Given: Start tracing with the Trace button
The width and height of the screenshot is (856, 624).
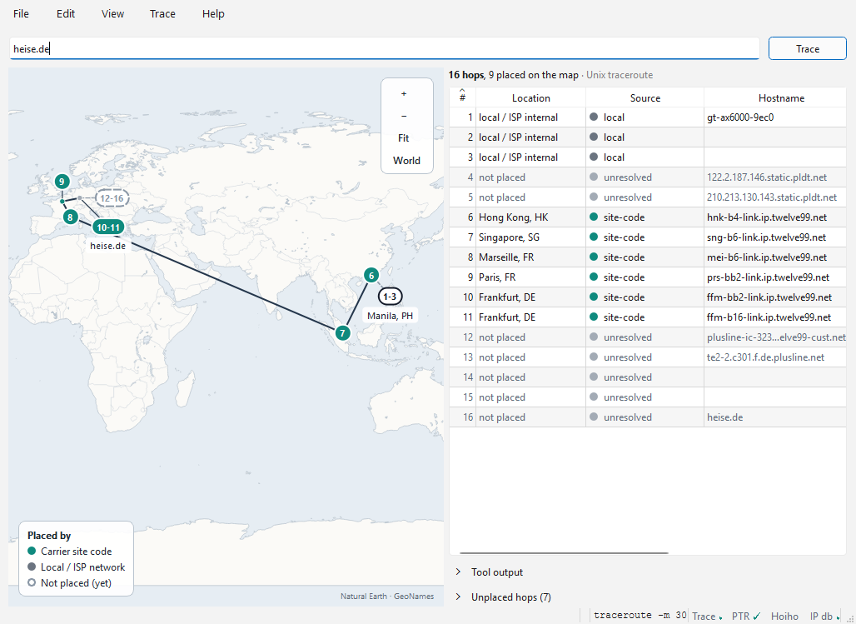Looking at the screenshot, I should coord(808,48).
